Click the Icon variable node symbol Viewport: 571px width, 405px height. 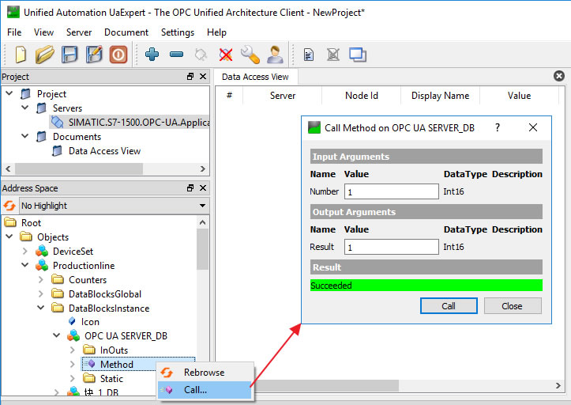pyautogui.click(x=72, y=321)
